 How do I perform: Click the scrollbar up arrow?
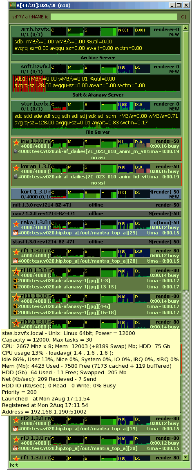pos(186,29)
